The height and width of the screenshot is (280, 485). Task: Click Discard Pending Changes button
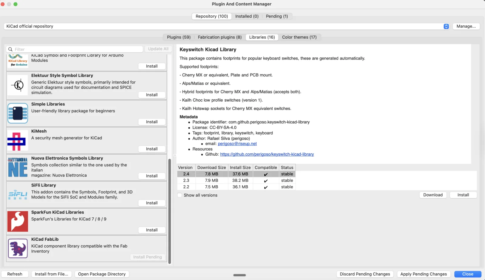[x=365, y=274]
